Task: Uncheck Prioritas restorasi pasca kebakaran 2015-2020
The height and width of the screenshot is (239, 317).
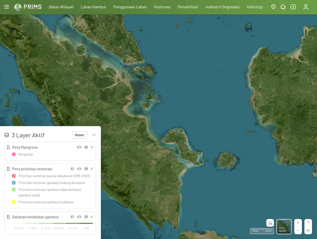Action: [14, 176]
